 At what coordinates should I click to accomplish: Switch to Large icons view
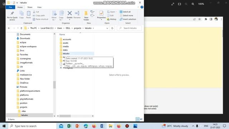pos(141,119)
